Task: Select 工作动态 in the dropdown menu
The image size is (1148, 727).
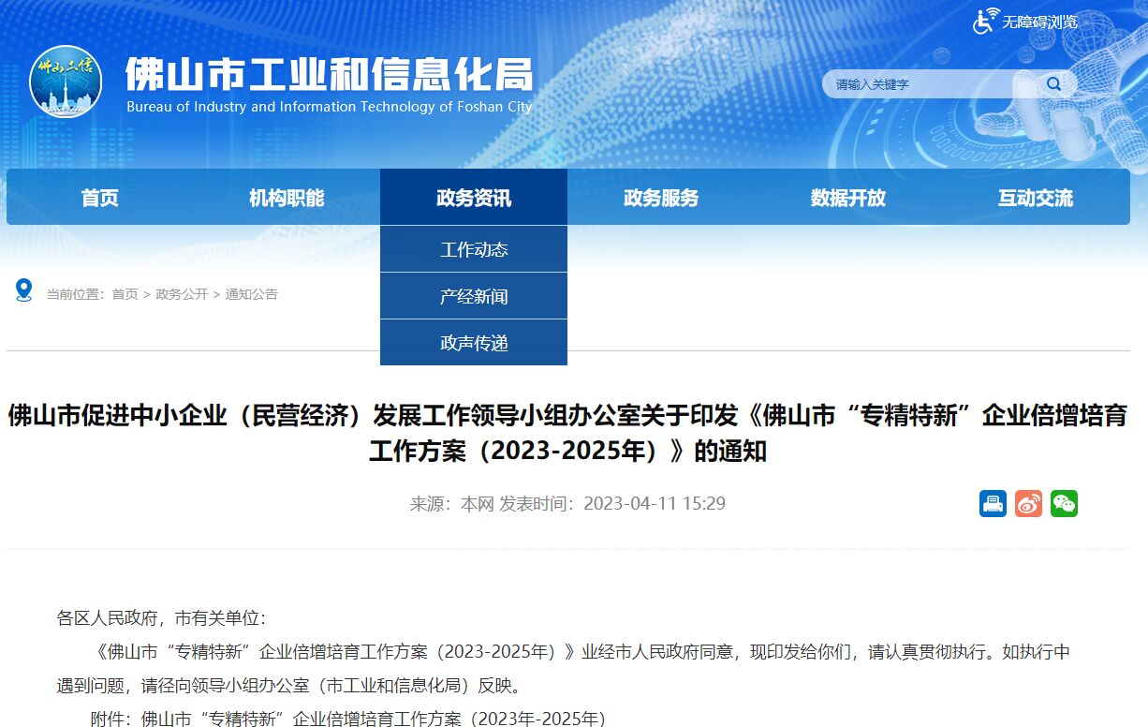Action: pyautogui.click(x=474, y=249)
